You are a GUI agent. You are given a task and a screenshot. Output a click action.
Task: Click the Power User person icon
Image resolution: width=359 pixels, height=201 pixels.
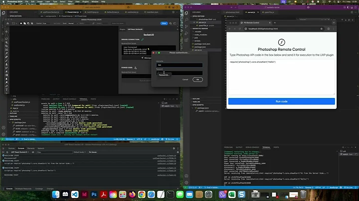[x=136, y=68]
